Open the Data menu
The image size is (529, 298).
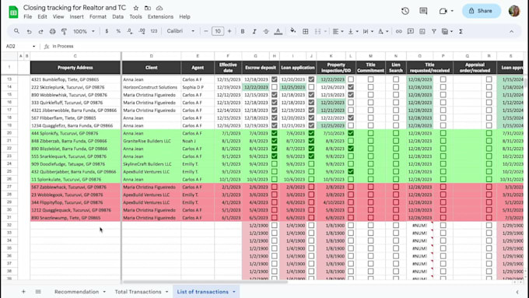click(117, 16)
